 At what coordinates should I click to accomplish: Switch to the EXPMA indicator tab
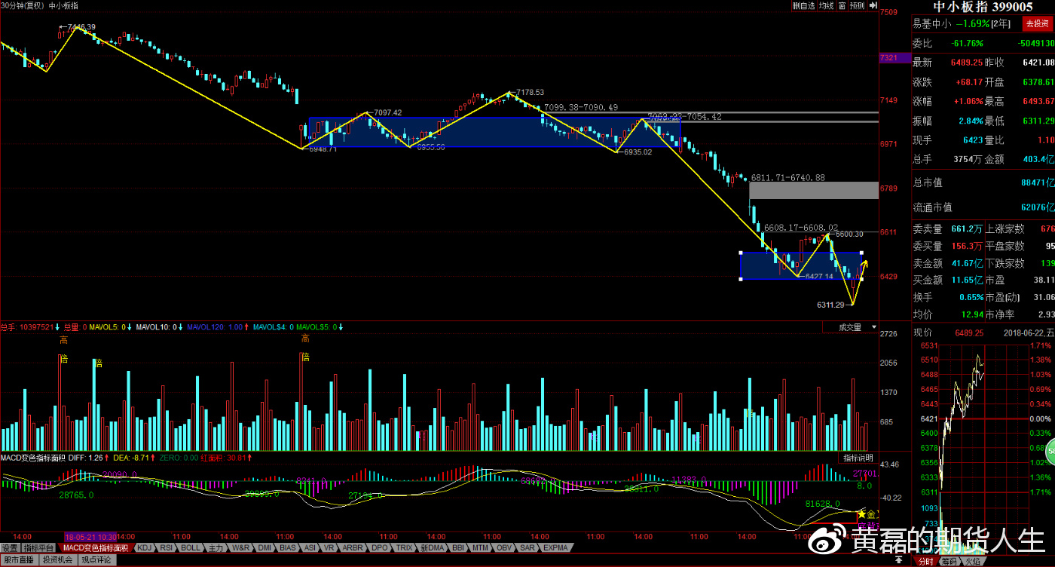(556, 547)
